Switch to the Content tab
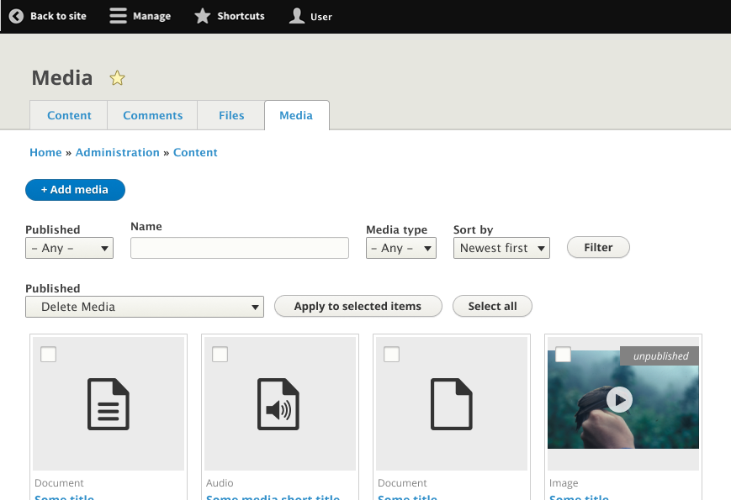Image resolution: width=731 pixels, height=500 pixels. (69, 115)
